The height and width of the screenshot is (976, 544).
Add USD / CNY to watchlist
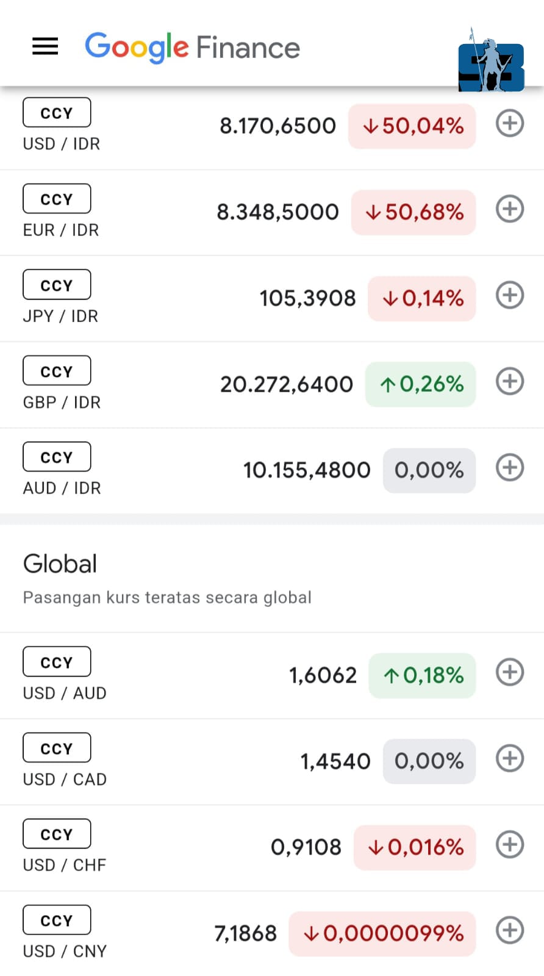(509, 930)
